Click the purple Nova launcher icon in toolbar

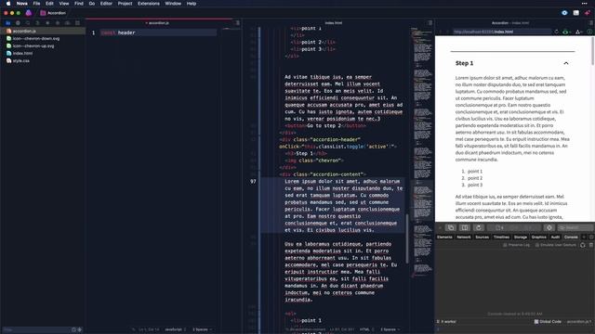click(29, 13)
